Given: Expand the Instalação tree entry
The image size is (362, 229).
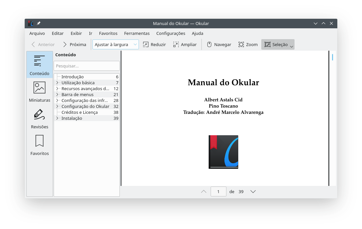Looking at the screenshot, I should point(57,118).
